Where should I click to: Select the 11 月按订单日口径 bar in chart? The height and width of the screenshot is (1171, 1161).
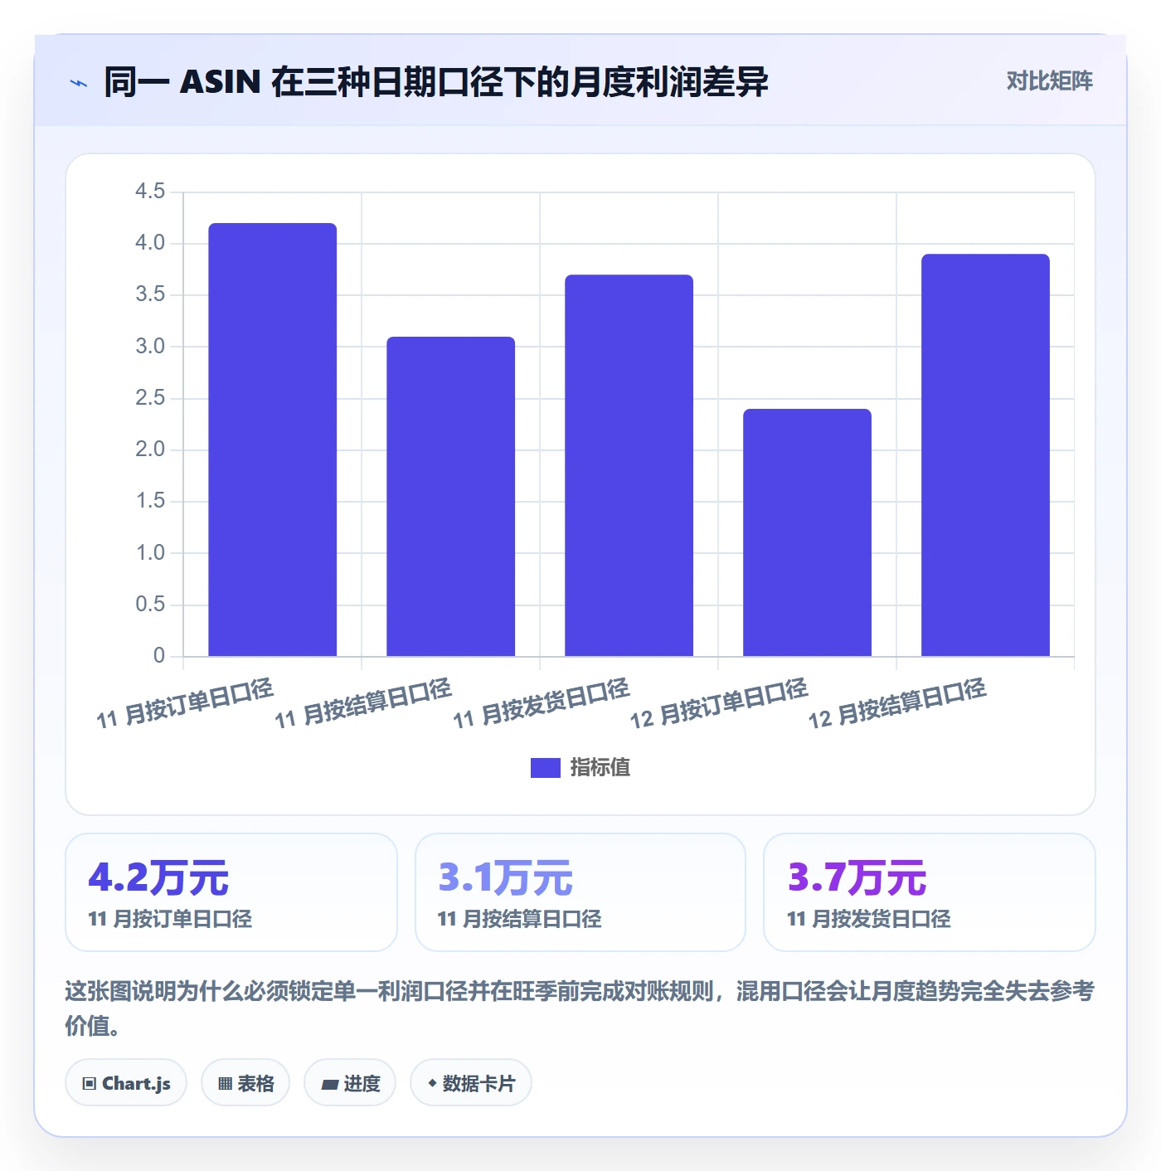coord(272,440)
